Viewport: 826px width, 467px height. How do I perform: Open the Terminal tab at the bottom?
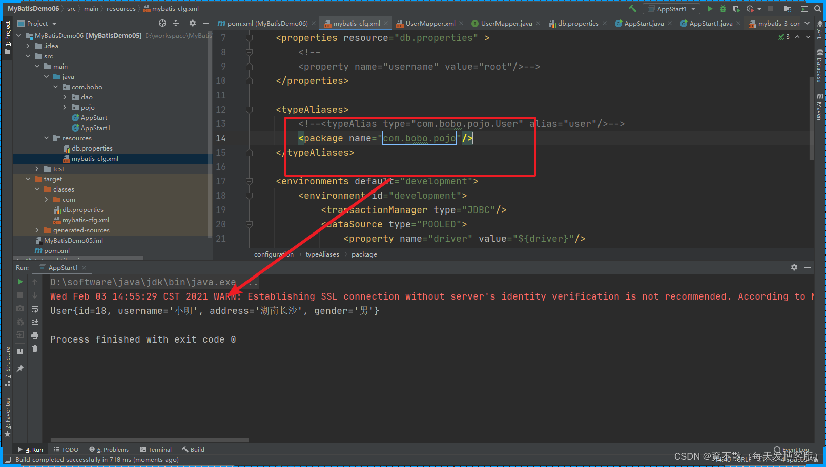[156, 449]
